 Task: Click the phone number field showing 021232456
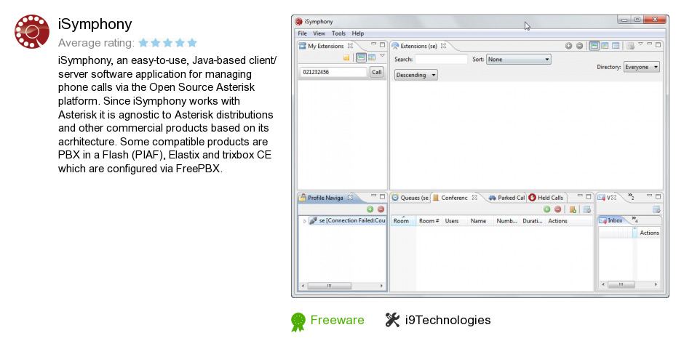pos(333,72)
